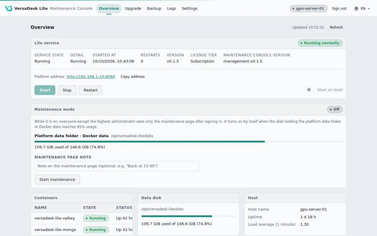This screenshot has height=236, width=377.
Task: Refresh the overview data
Action: [x=336, y=27]
